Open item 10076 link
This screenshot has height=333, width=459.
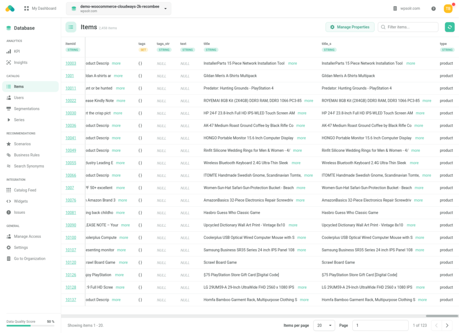tap(70, 200)
